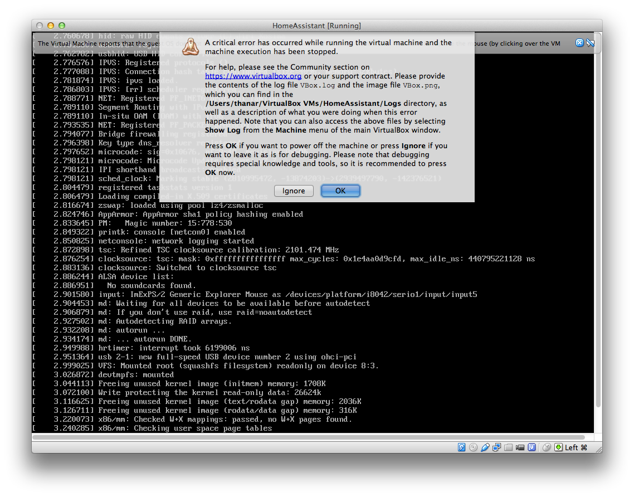The width and height of the screenshot is (634, 497).
Task: Click the CPU virtualization features indicator
Action: 532,447
